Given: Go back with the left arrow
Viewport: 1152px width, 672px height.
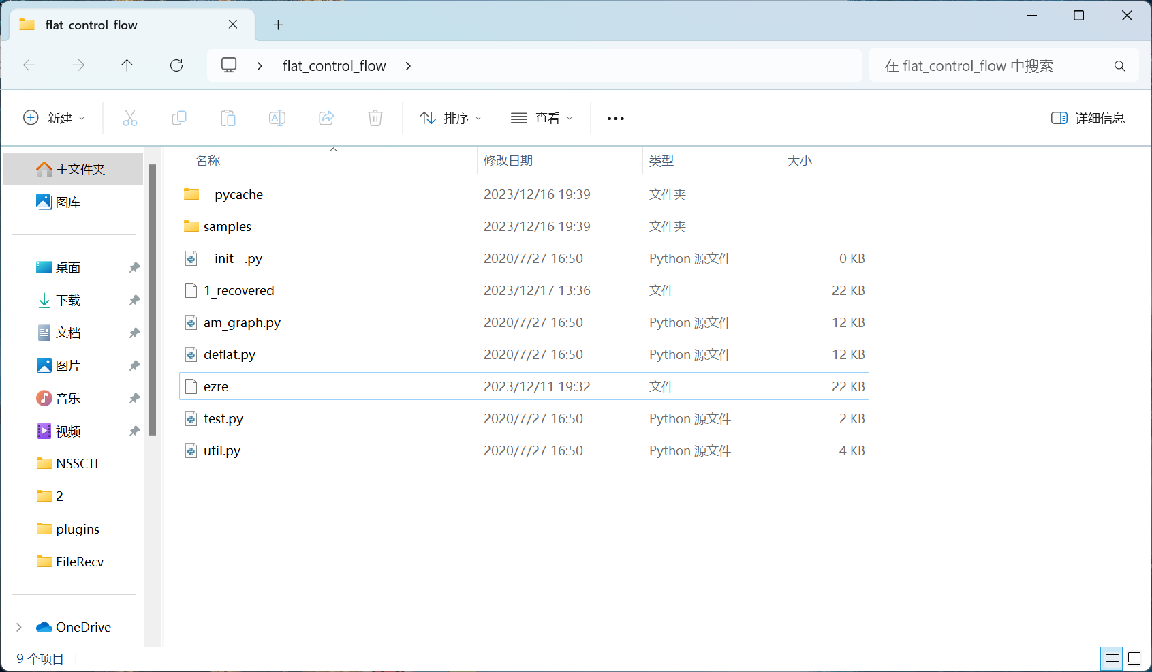Looking at the screenshot, I should (x=29, y=65).
